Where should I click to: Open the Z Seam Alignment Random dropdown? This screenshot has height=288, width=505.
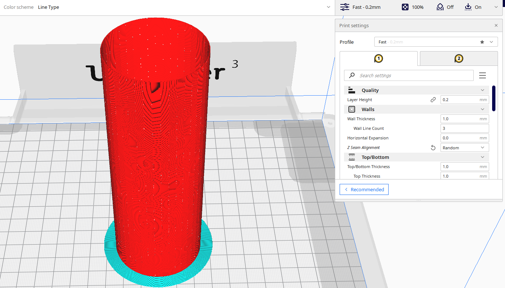tap(464, 147)
